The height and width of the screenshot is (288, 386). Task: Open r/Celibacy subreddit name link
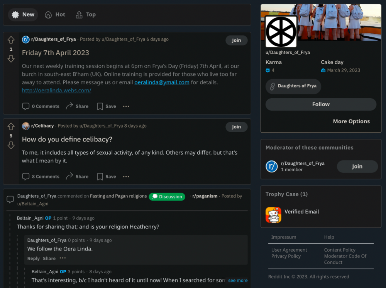pos(42,126)
